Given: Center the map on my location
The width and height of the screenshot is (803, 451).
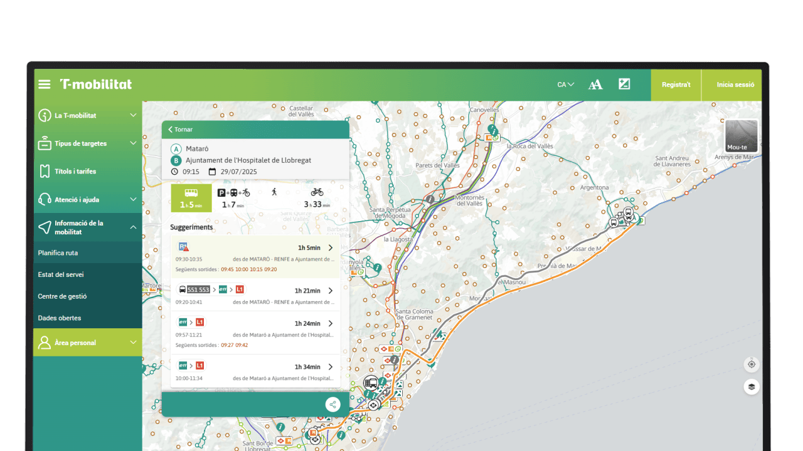Looking at the screenshot, I should tap(752, 364).
